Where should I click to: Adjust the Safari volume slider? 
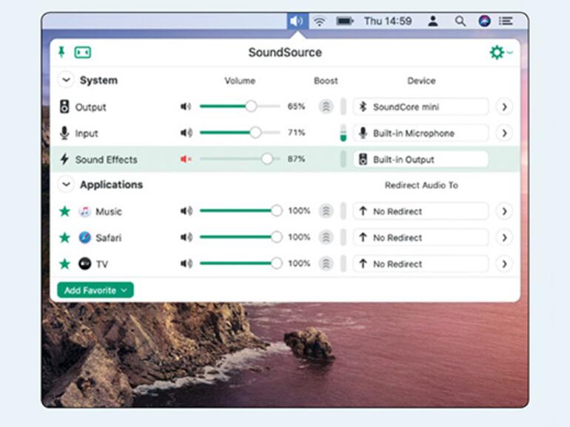click(241, 237)
